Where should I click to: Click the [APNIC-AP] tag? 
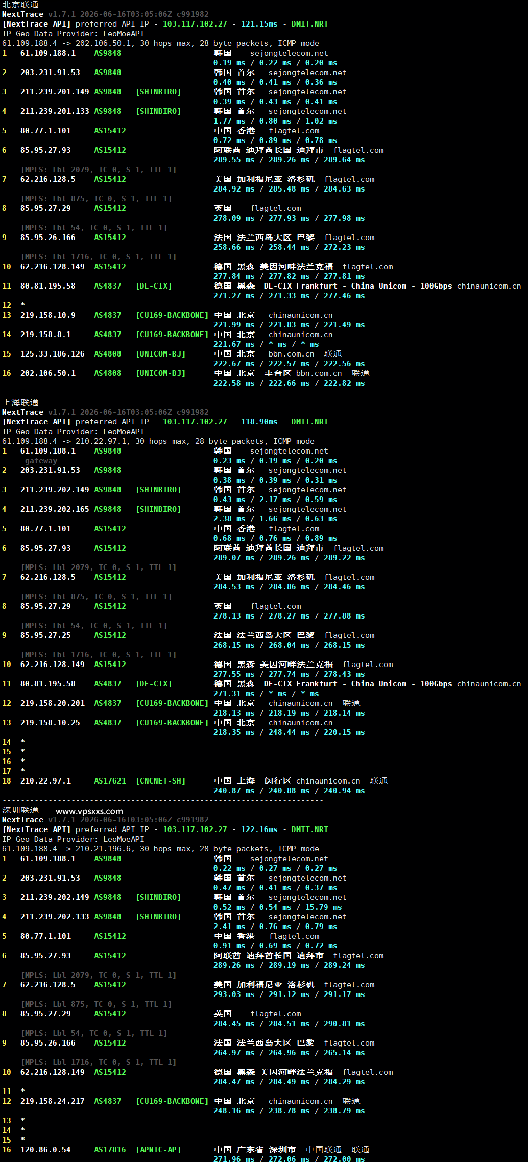158,1150
